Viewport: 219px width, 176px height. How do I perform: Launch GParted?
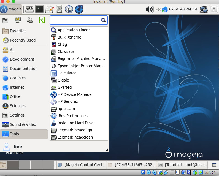coord(78,87)
